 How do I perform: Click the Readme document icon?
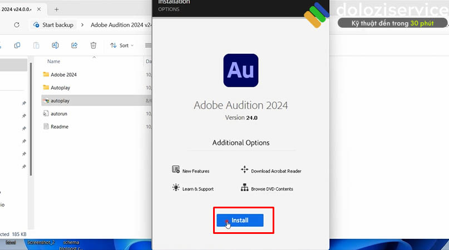46,126
